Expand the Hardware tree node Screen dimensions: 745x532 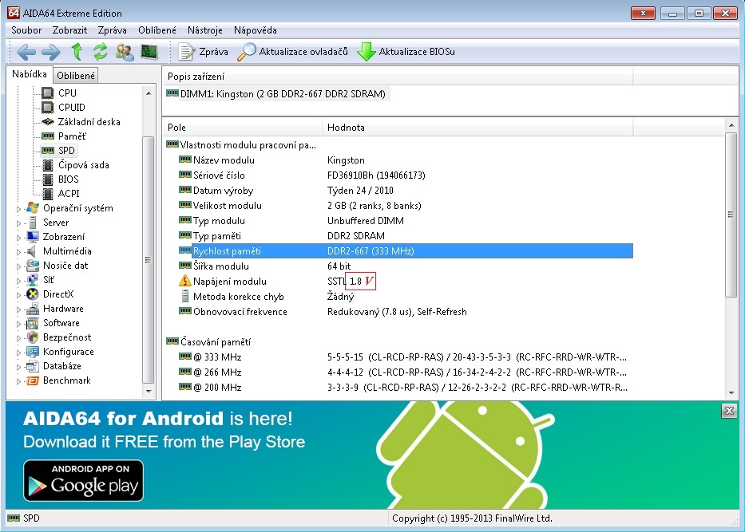click(18, 309)
